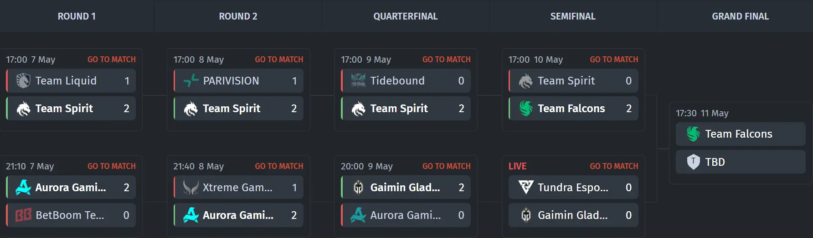
Task: Click the BetBoom Team logo in Round 1
Action: (23, 215)
